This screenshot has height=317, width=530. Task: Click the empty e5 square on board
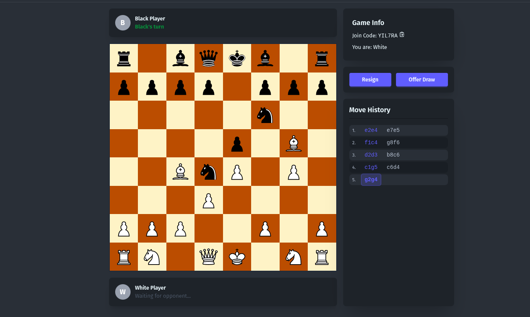[x=237, y=143]
